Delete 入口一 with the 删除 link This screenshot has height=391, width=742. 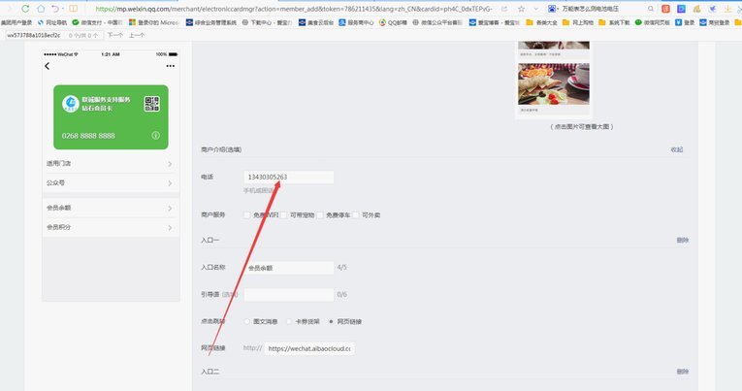coord(683,241)
